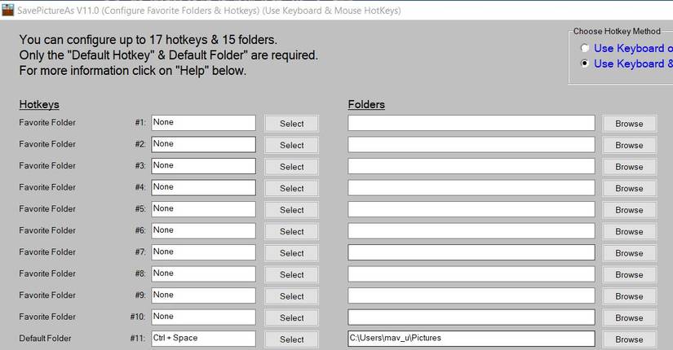Click folder path field for Favorite Folder #2

pos(472,144)
